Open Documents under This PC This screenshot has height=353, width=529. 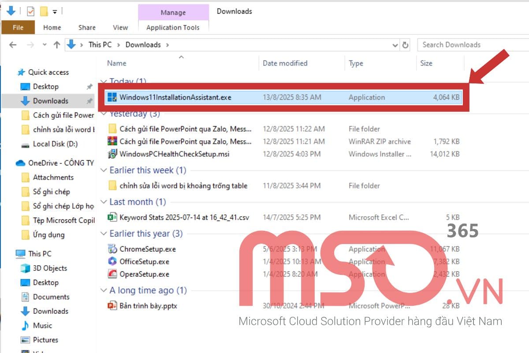(x=51, y=297)
